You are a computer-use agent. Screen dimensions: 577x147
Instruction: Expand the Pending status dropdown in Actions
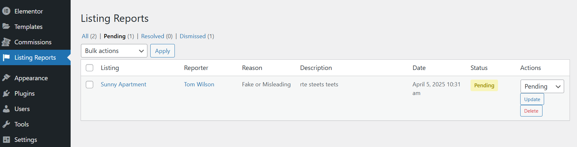tap(542, 86)
